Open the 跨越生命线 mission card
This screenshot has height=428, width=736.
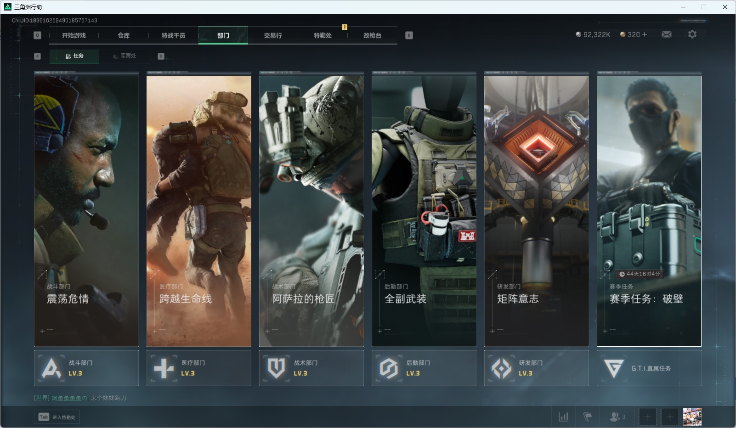199,211
